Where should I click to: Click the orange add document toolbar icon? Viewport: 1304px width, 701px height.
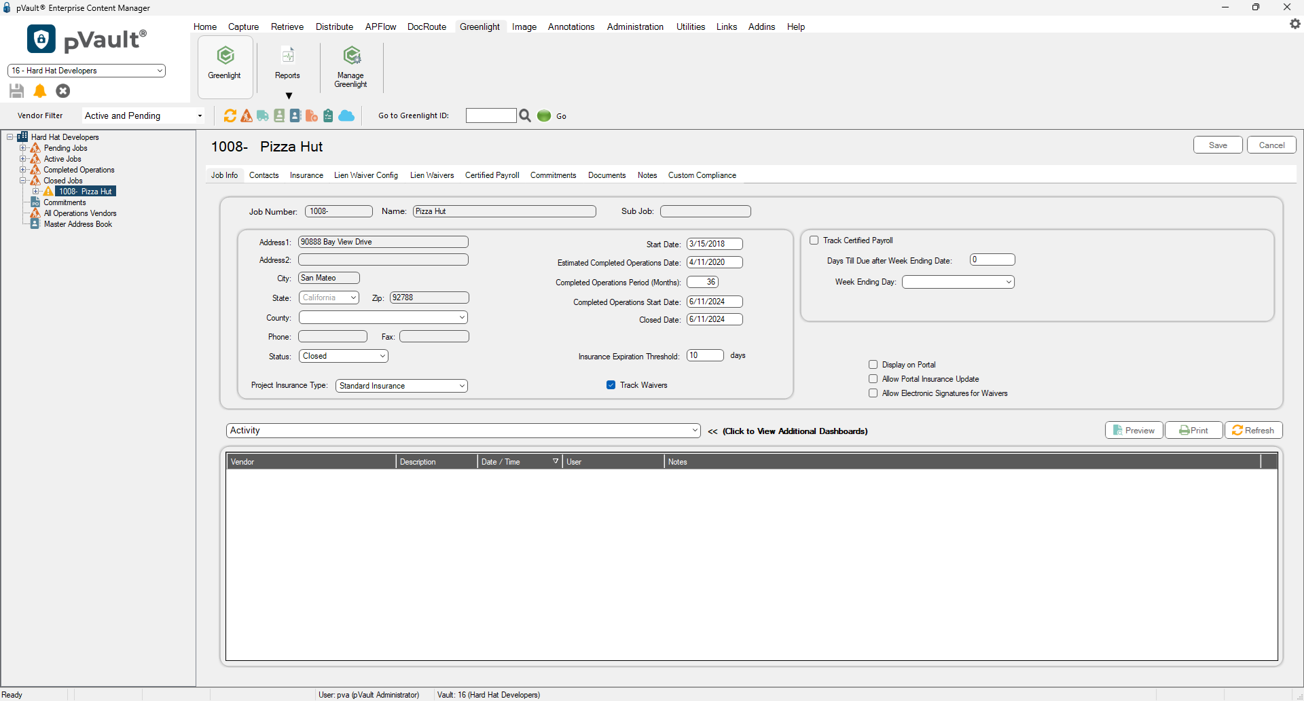[312, 116]
